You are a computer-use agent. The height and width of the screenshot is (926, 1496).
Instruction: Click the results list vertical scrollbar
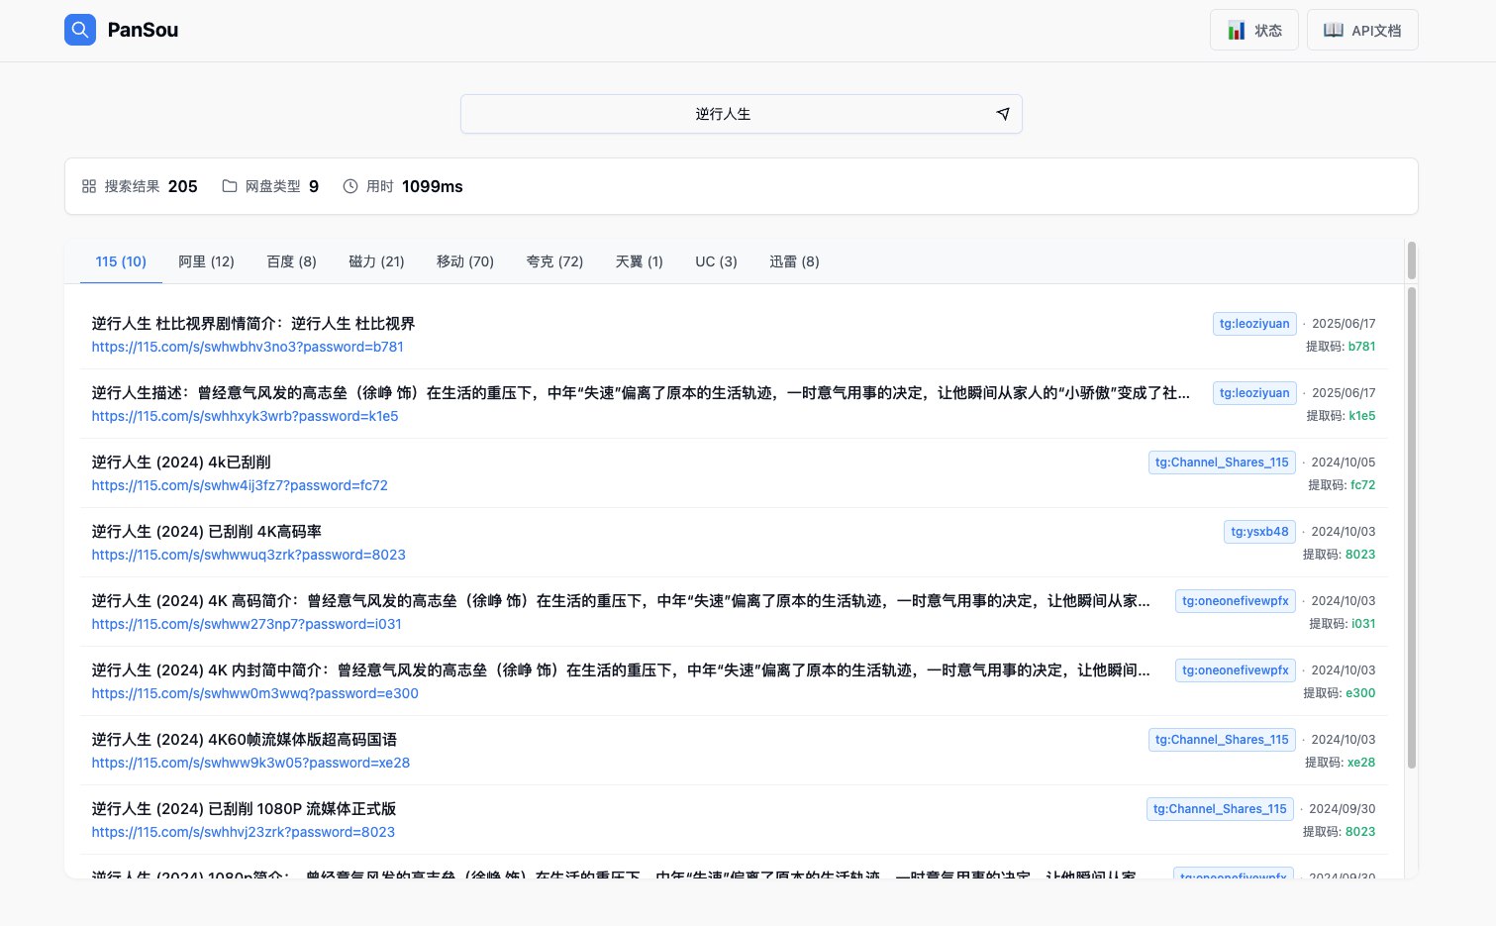[x=1412, y=525]
